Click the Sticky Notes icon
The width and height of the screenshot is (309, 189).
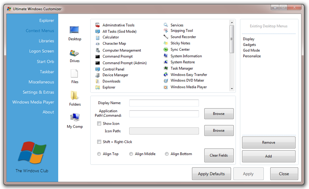166,43
